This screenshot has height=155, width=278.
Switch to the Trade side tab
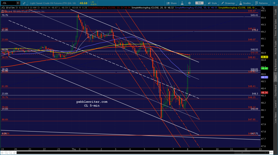(276, 12)
